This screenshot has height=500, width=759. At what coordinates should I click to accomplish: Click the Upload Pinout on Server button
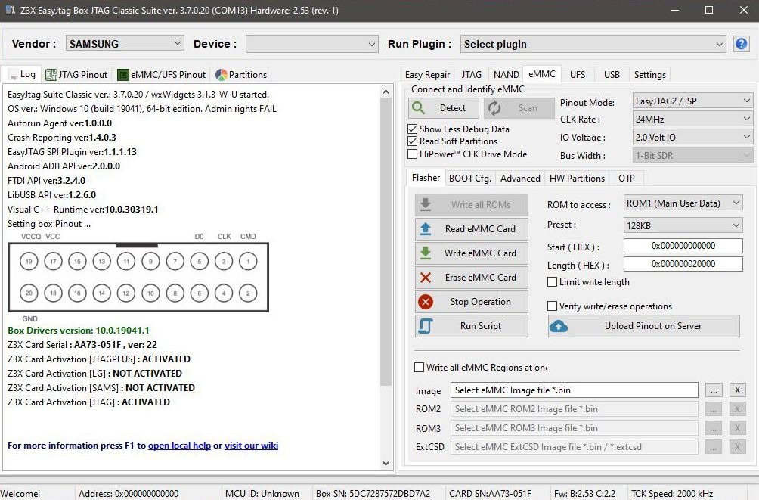pos(644,326)
